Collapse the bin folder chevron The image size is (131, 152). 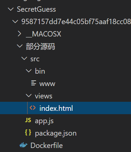tap(29, 71)
